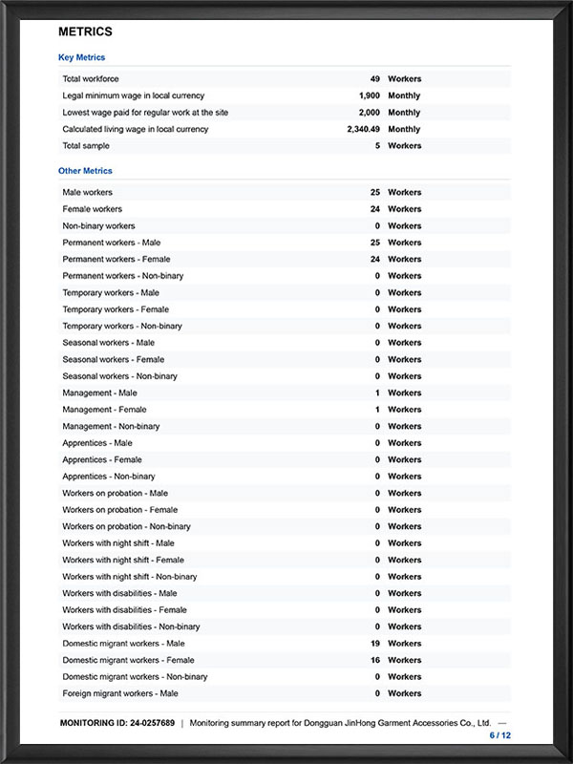Click Legal minimum wage in local currency
The width and height of the screenshot is (573, 764).
tap(134, 95)
